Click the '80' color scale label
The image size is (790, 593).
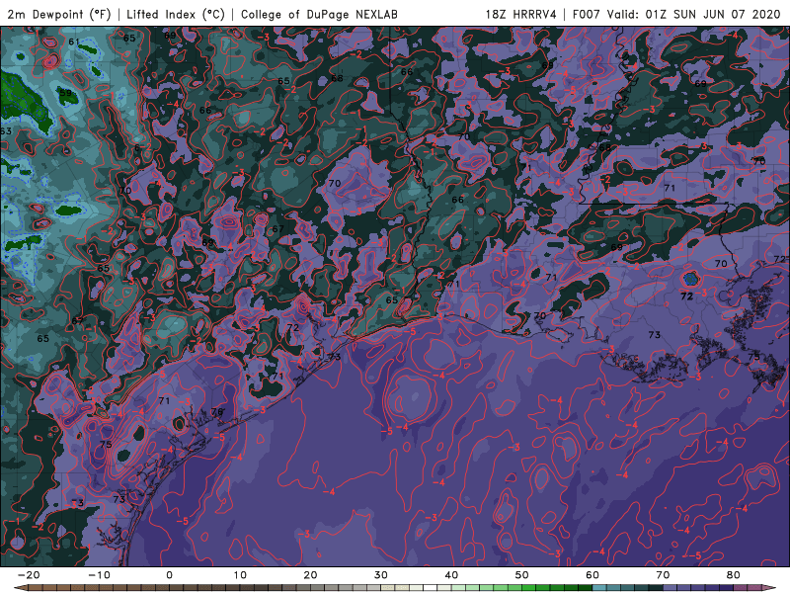click(x=734, y=575)
